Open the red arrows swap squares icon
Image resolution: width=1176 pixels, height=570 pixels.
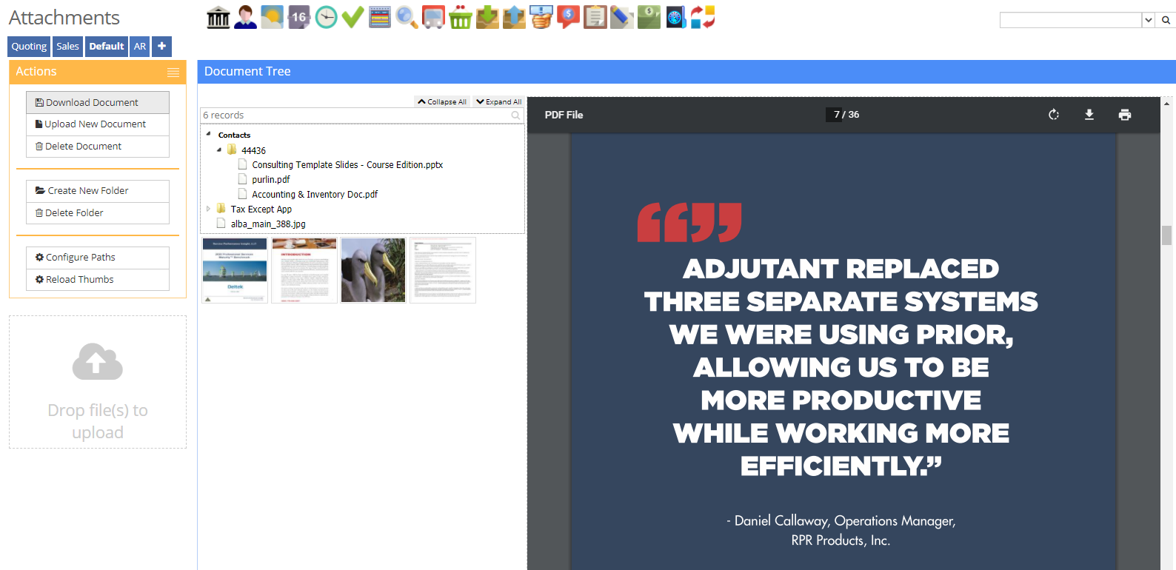703,17
